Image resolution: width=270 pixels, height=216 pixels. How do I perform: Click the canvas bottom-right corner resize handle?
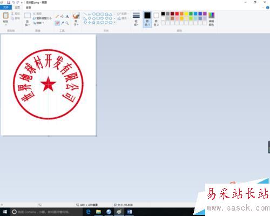coord(96,136)
